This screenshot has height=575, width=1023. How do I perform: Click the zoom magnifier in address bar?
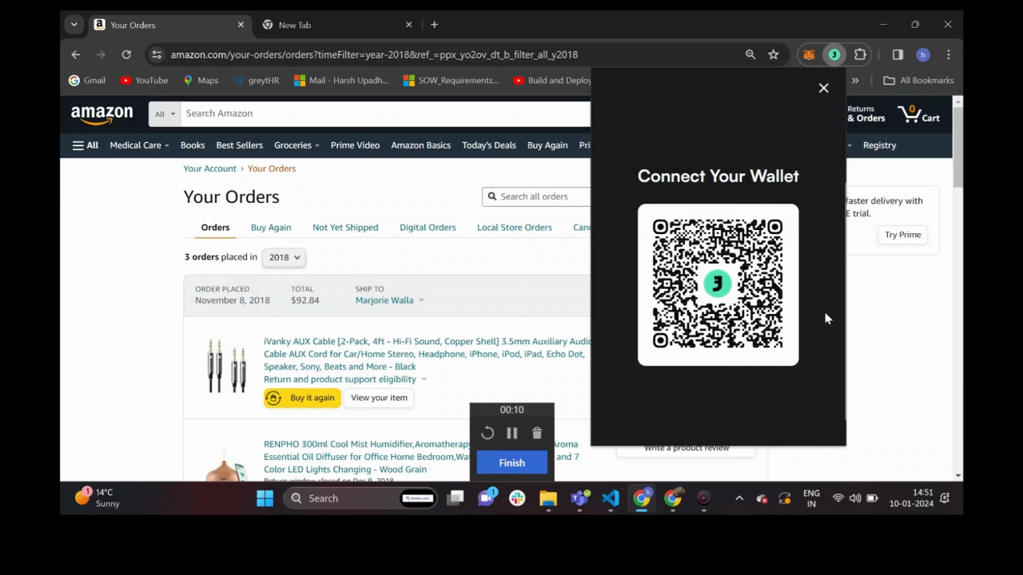(x=750, y=55)
